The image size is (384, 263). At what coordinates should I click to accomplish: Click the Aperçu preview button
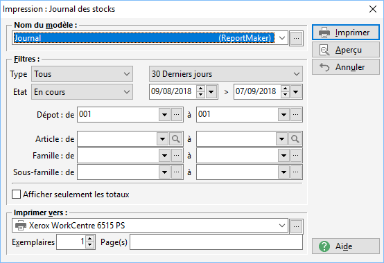pyautogui.click(x=346, y=50)
